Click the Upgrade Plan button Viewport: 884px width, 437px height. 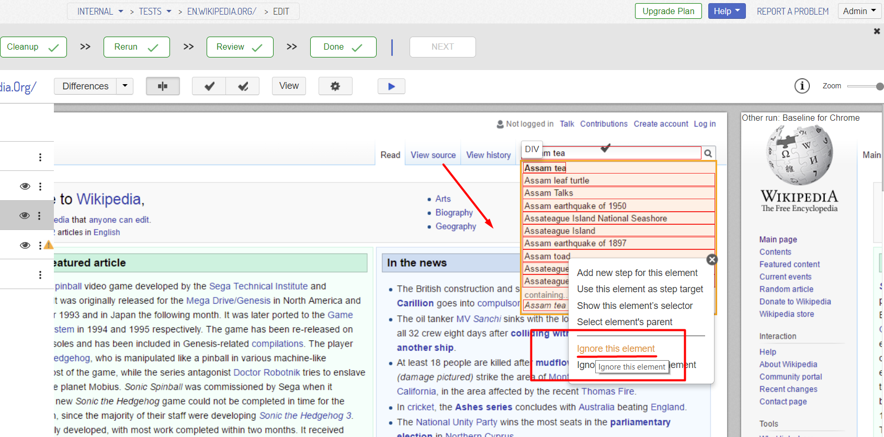pos(668,11)
